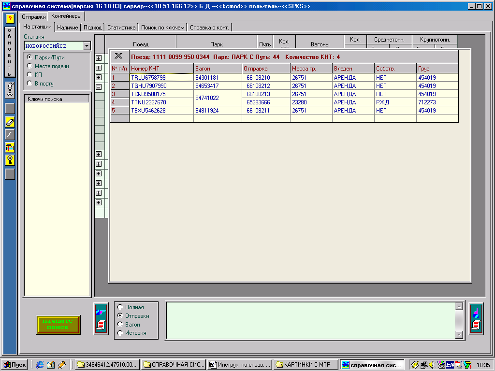The height and width of the screenshot is (371, 495).
Task: Expand the first train row plus box
Action: (x=99, y=58)
